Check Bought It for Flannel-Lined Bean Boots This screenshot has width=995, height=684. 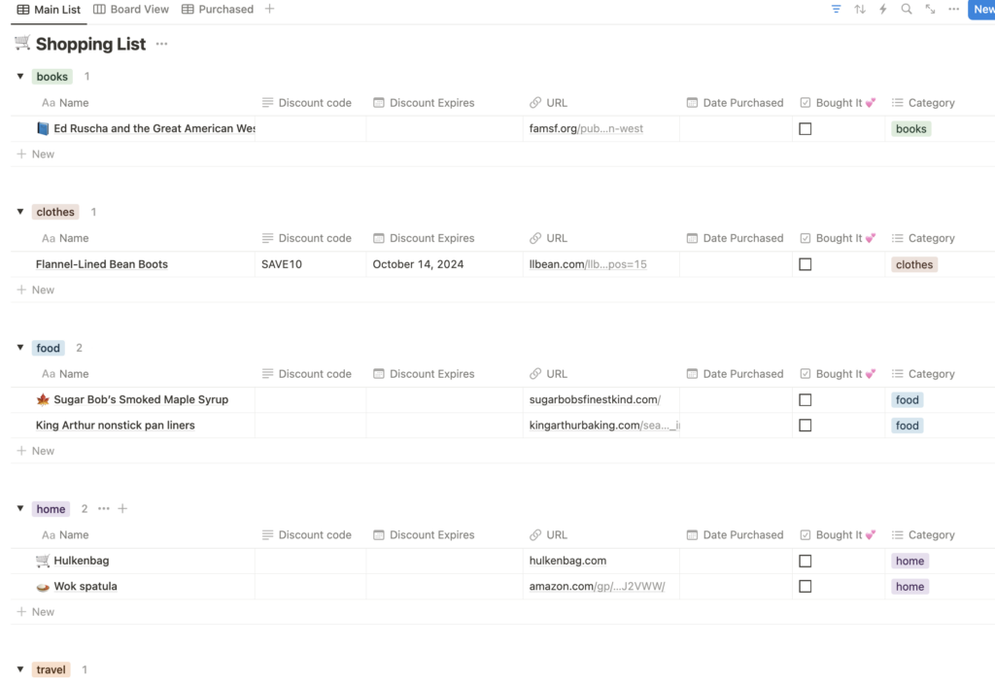point(806,264)
